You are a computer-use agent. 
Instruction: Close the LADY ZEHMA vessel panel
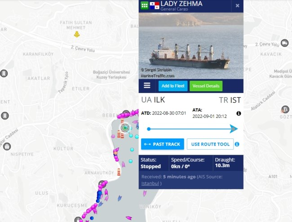237,6
